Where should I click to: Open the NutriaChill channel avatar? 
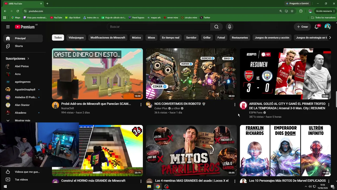tap(55, 105)
